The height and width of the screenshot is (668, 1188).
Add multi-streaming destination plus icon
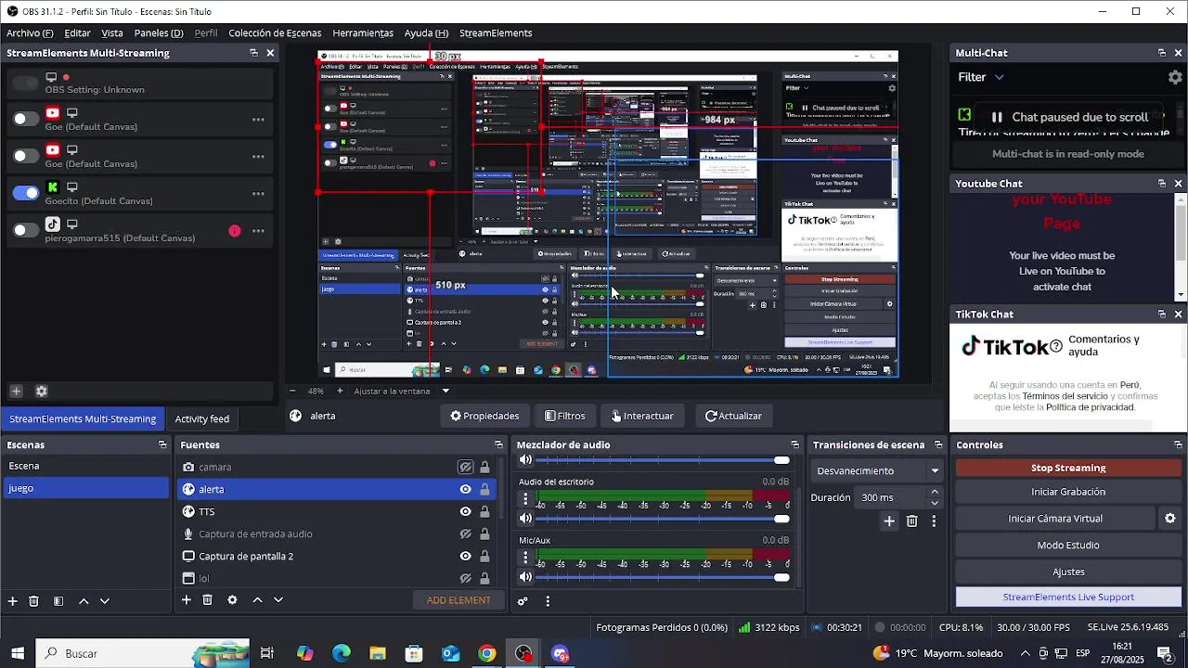(16, 392)
